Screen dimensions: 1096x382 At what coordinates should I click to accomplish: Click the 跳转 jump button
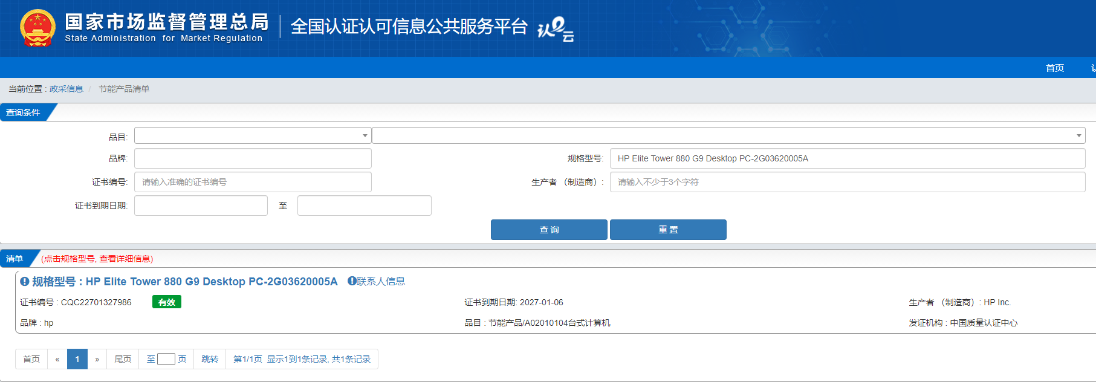pos(210,359)
